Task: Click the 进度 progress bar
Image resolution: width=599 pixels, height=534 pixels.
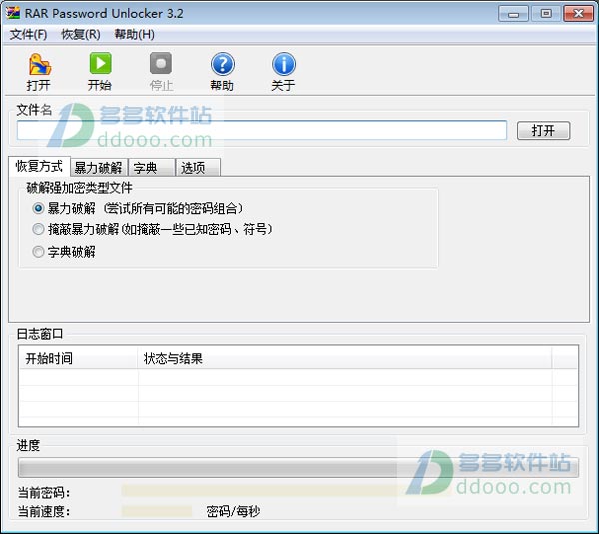Action: click(x=299, y=467)
